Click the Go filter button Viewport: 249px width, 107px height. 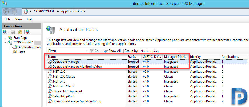pyautogui.click(x=94, y=51)
